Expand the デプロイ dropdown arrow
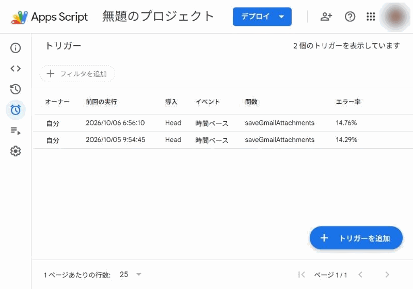Viewport: 413px width, 289px height. (x=281, y=17)
